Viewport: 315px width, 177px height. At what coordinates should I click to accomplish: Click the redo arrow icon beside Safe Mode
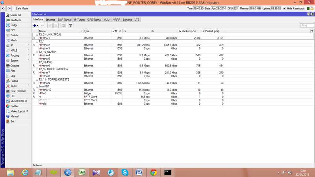click(9, 8)
